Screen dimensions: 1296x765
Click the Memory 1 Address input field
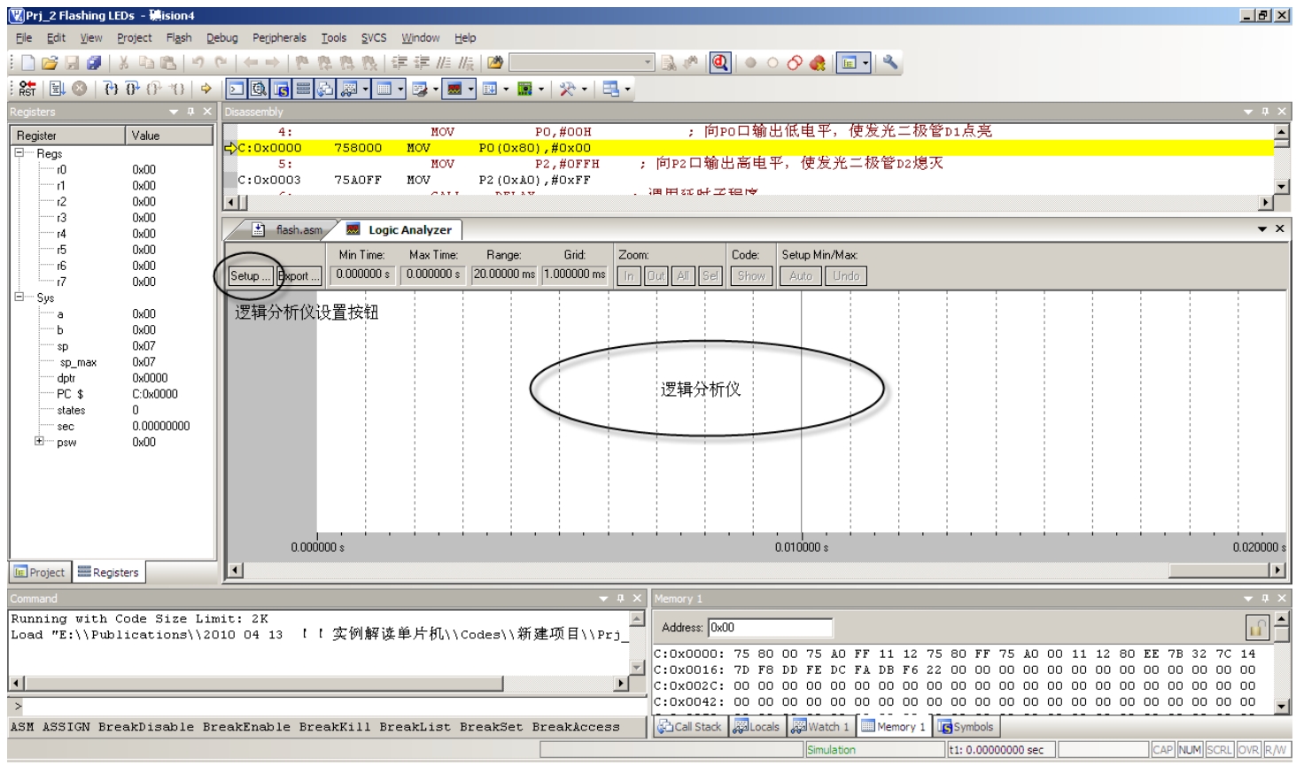pyautogui.click(x=769, y=628)
